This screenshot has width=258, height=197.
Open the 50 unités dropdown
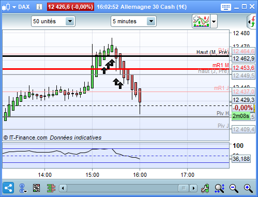coord(53,21)
